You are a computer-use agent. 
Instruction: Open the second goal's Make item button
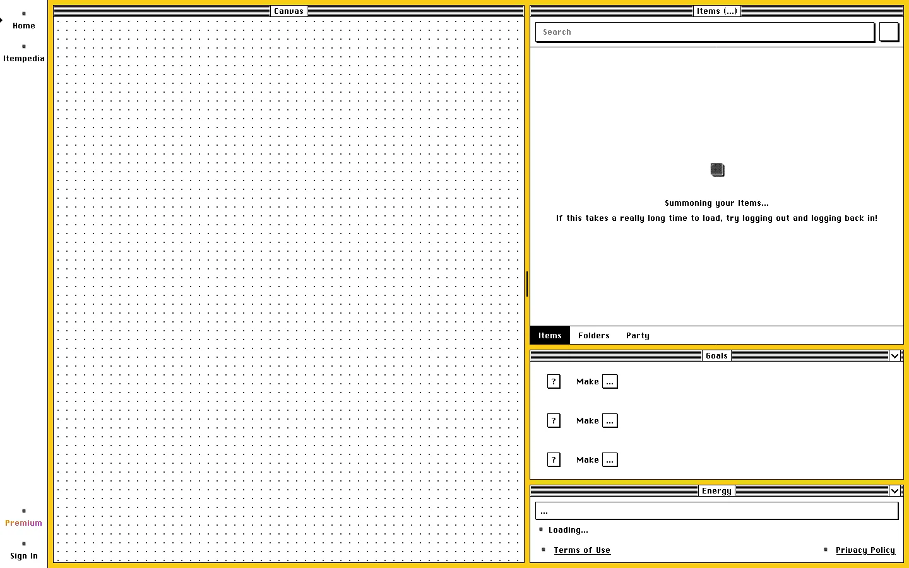click(x=610, y=421)
